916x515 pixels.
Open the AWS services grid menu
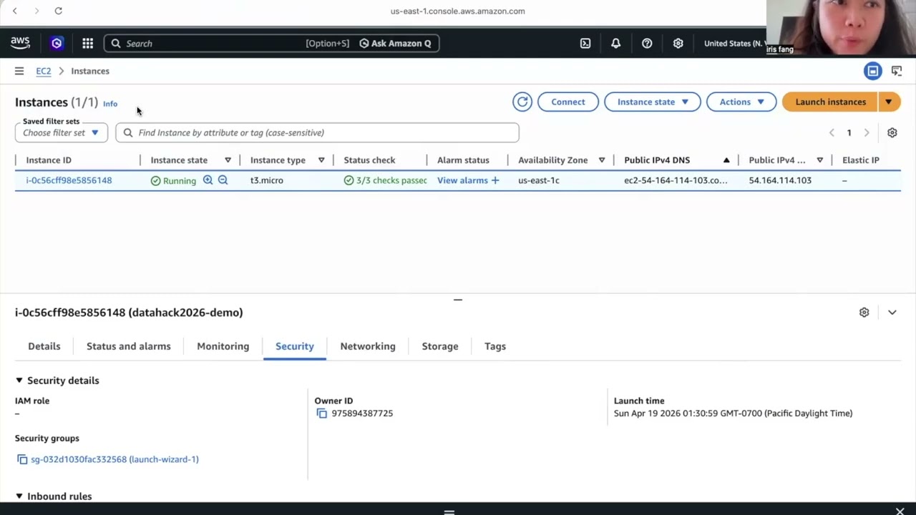pos(87,43)
